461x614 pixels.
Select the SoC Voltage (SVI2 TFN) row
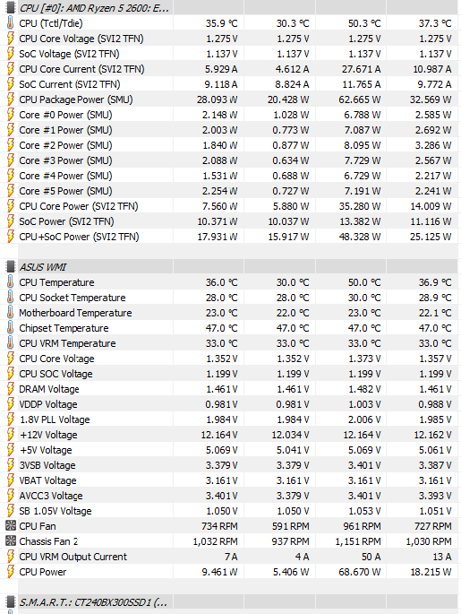point(231,54)
